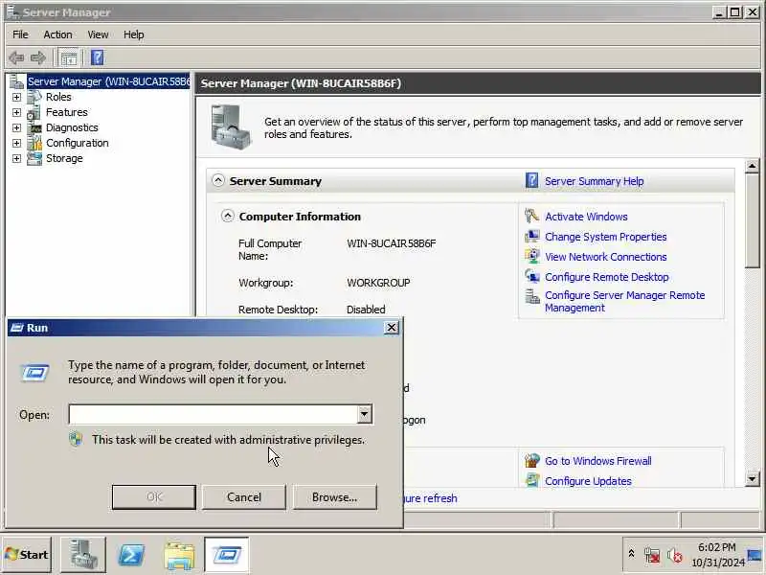Click inside the Run Open text field
Image resolution: width=766 pixels, height=575 pixels.
point(213,414)
